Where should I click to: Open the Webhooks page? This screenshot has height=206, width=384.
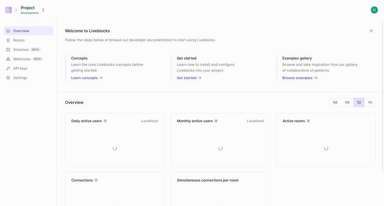click(x=28, y=59)
